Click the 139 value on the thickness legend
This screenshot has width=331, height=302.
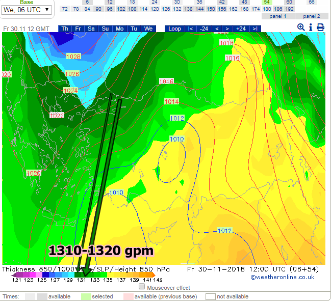(134, 280)
